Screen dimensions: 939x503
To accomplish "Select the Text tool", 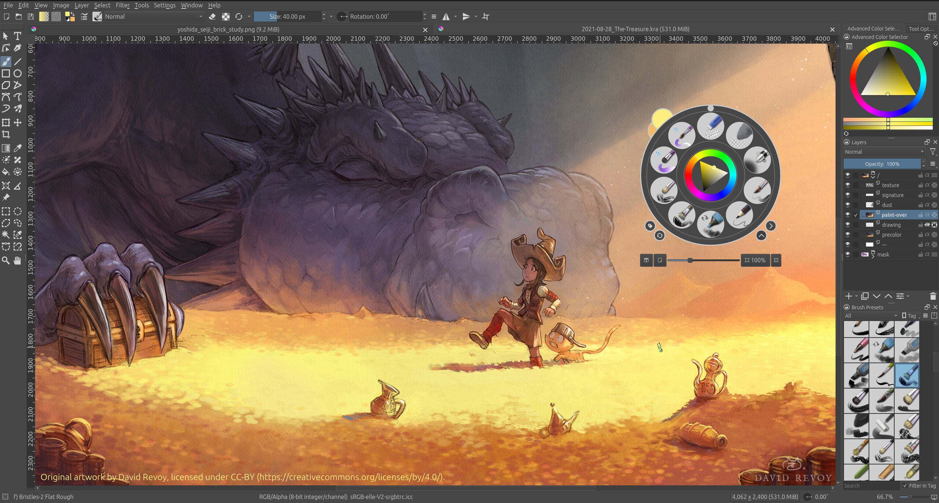I will pos(17,36).
